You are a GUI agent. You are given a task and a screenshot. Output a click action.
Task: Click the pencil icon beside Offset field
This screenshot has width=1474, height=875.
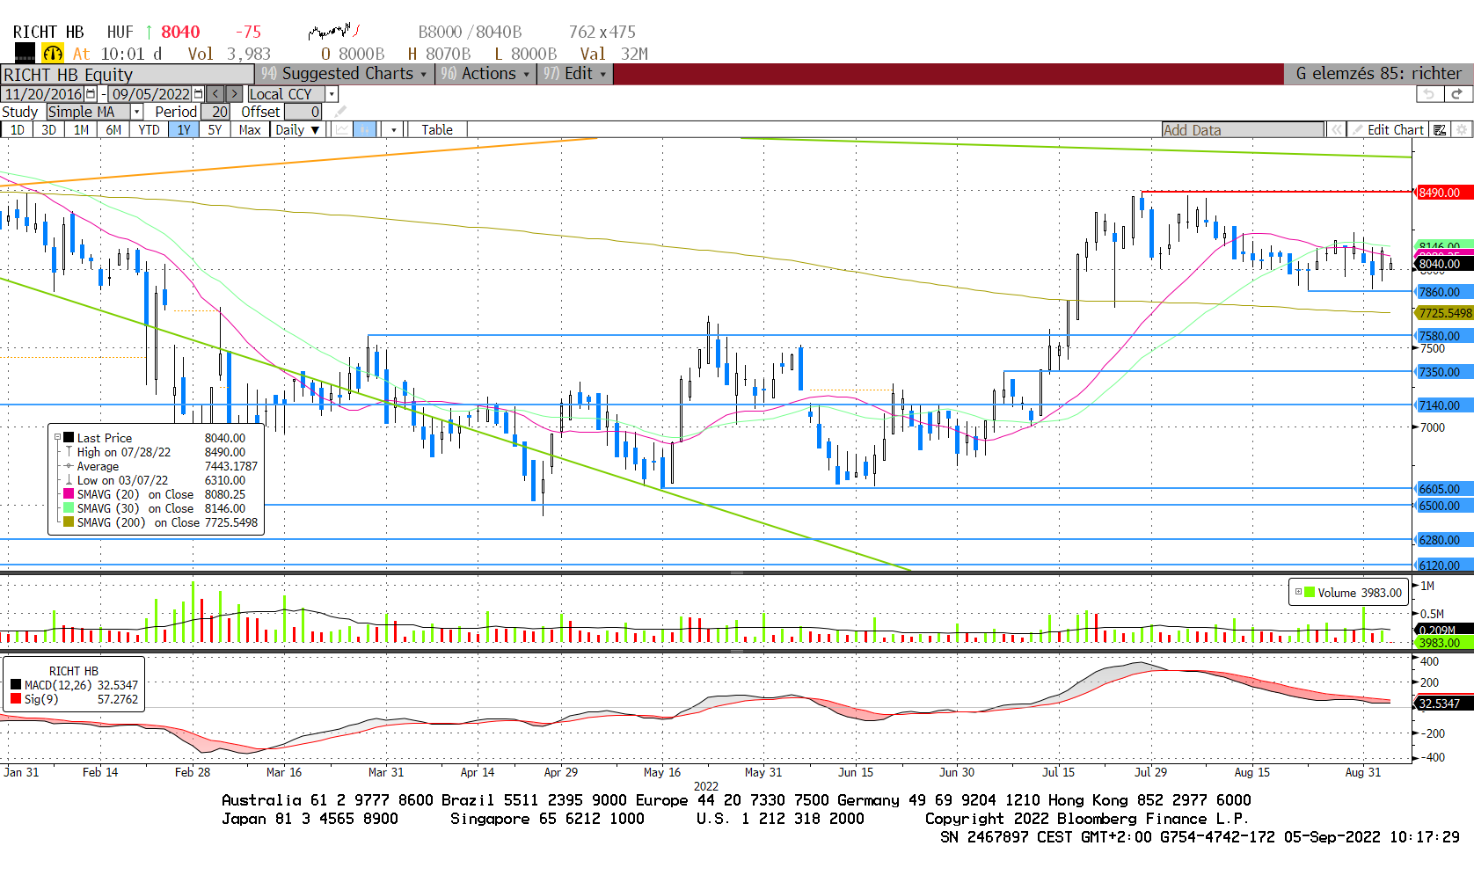[340, 112]
